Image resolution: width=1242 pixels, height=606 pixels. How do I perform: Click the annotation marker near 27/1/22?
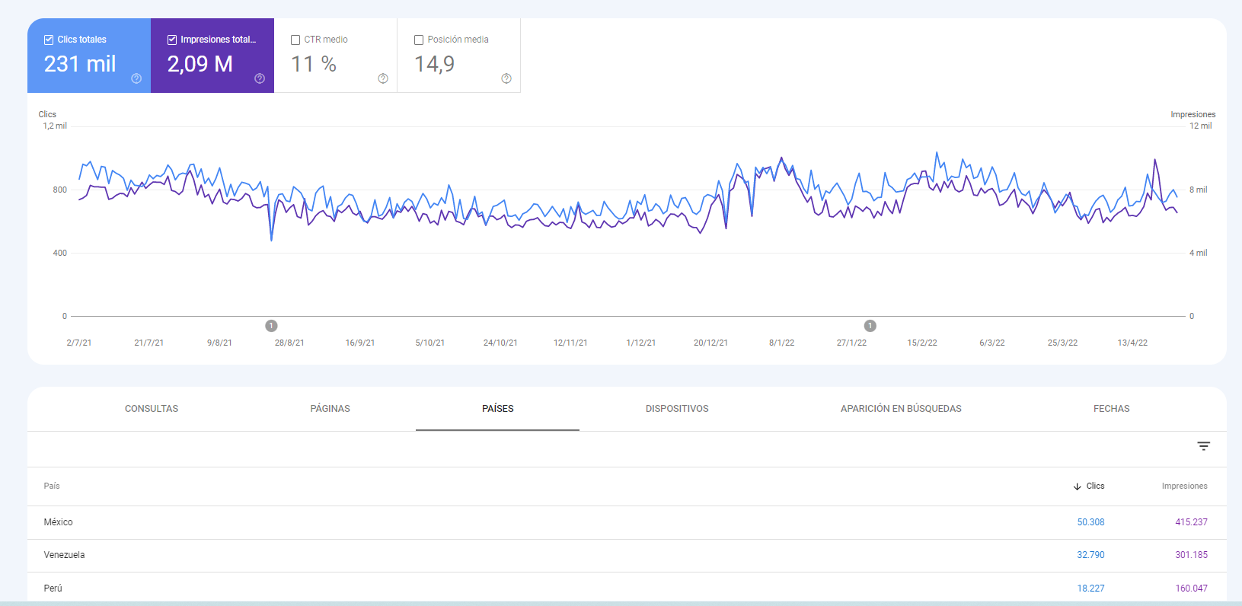(x=870, y=326)
